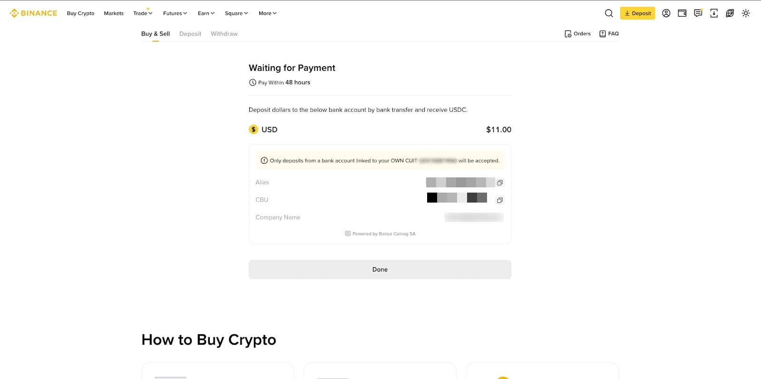The height and width of the screenshot is (379, 761).
Task: Copy the CBU number with copy icon
Action: pos(499,200)
